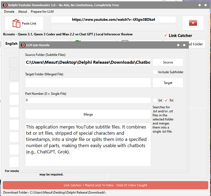Uncheck the Txt file type checkbox
211x196 pixels.
[166, 100]
